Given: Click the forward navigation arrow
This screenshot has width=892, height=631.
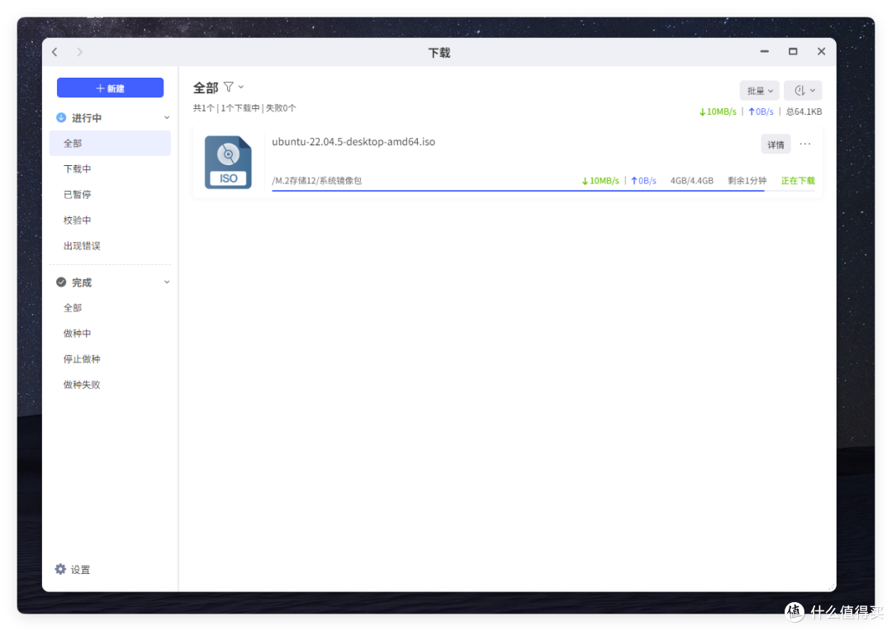Looking at the screenshot, I should [79, 51].
